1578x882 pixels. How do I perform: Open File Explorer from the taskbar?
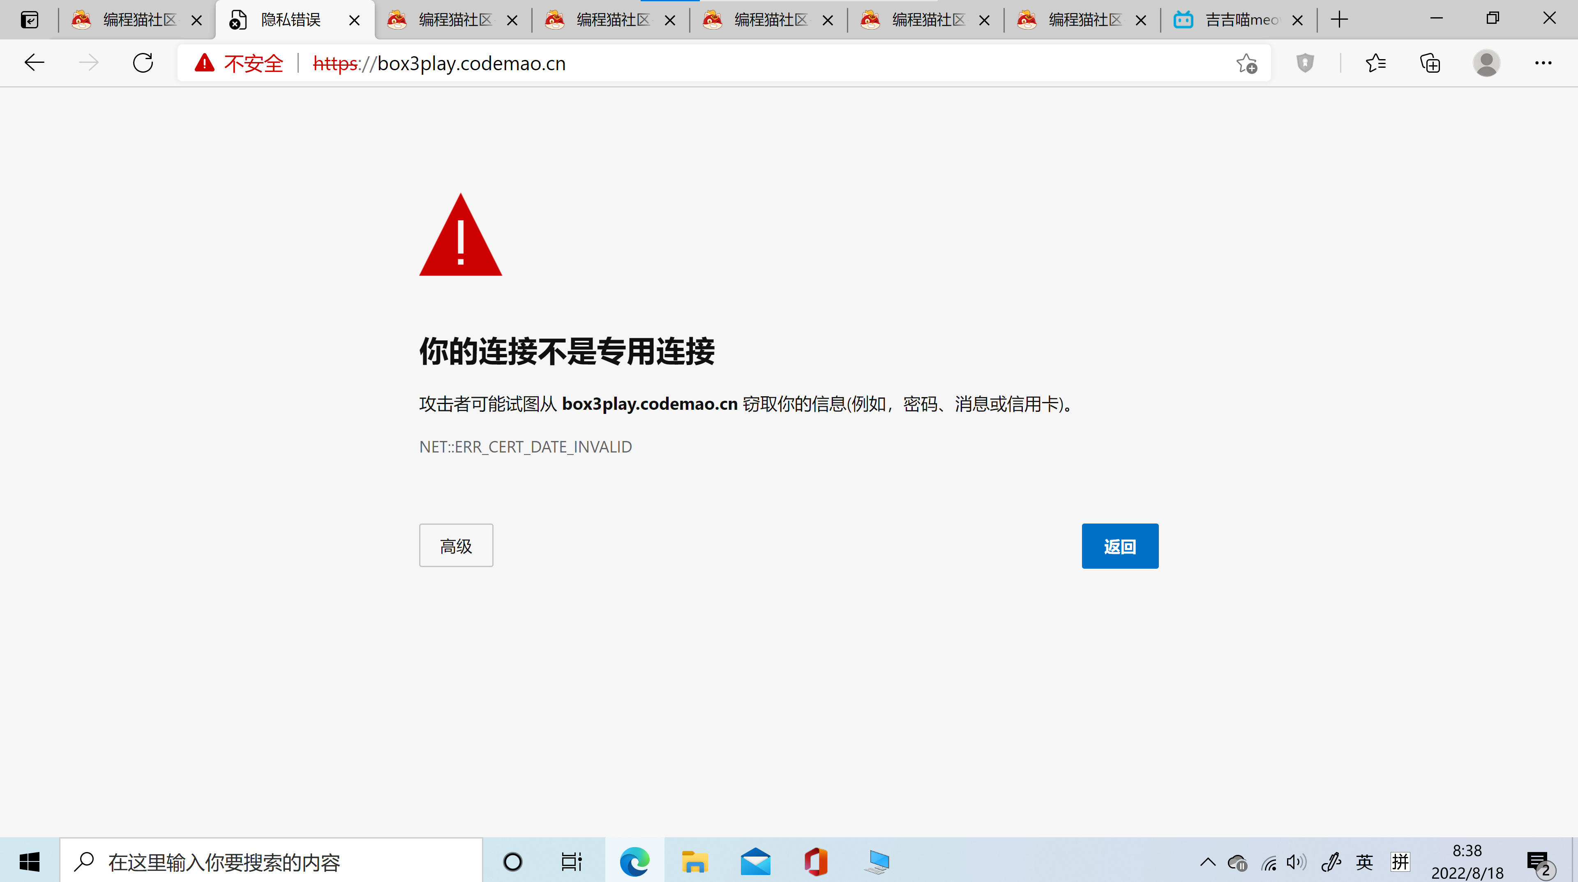pyautogui.click(x=694, y=862)
